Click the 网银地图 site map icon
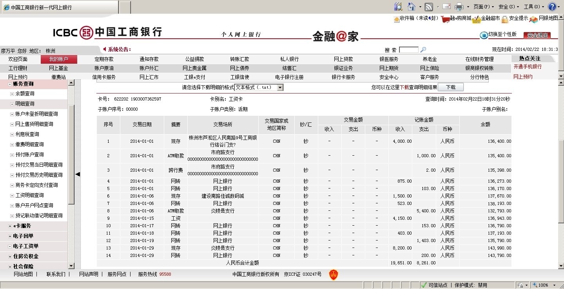The image size is (564, 289). click(533, 19)
